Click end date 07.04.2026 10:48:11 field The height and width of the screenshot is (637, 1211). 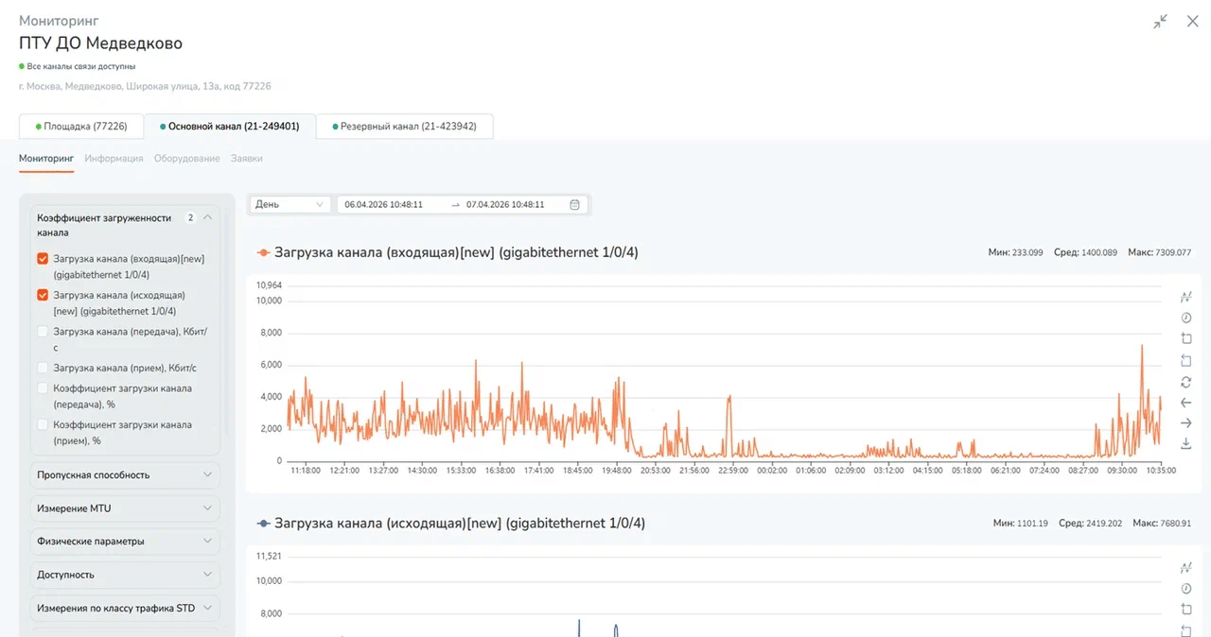click(505, 204)
